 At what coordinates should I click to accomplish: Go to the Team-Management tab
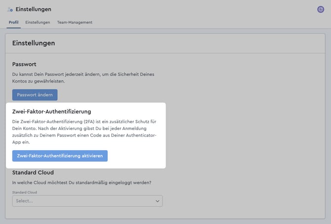click(74, 22)
